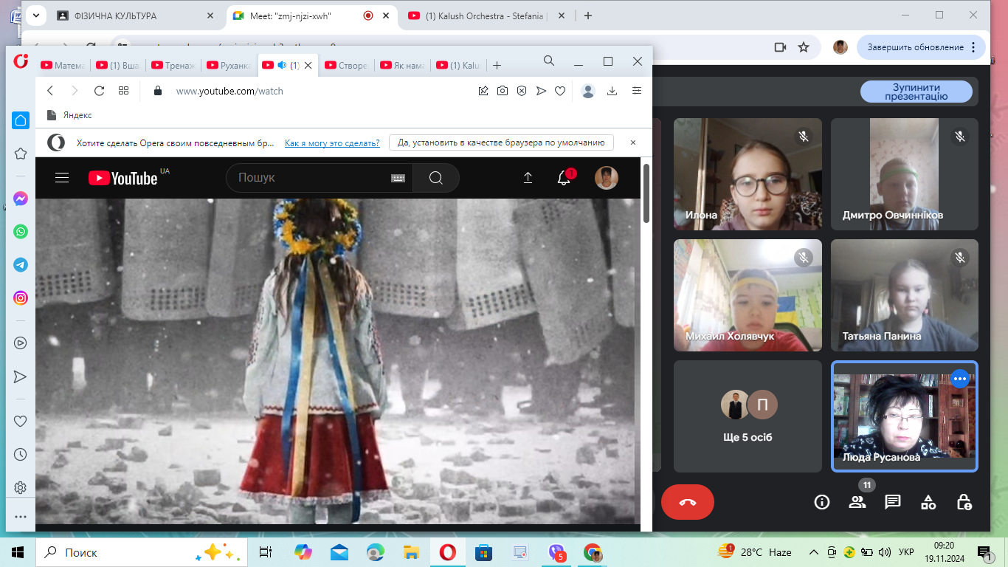1008x567 pixels.
Task: Open the three-dot options on Люда Русанова's tile
Action: click(959, 379)
